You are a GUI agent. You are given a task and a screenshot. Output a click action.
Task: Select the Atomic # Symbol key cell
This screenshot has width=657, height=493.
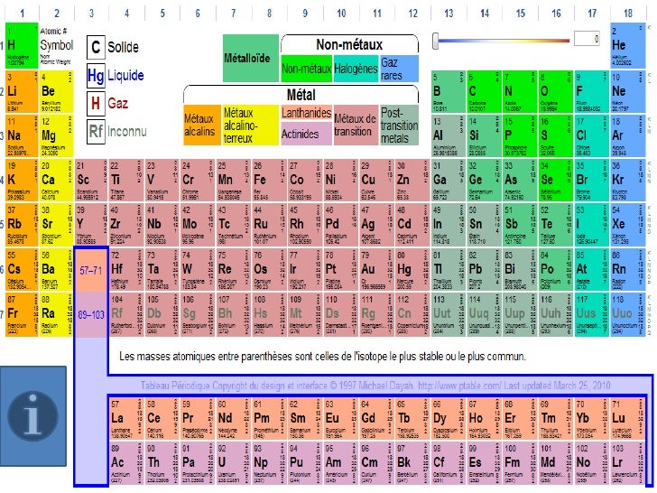tap(57, 45)
